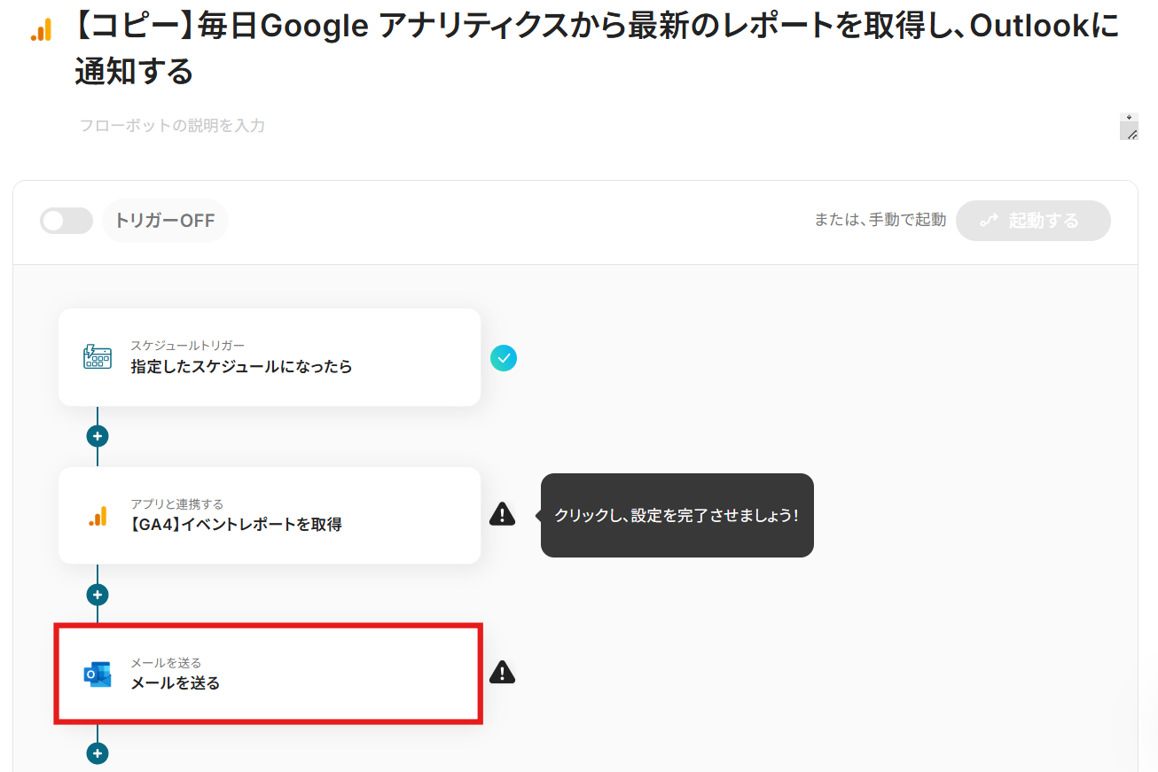Open the 指定したスケジュールになったら trigger step
This screenshot has width=1158, height=772.
270,357
